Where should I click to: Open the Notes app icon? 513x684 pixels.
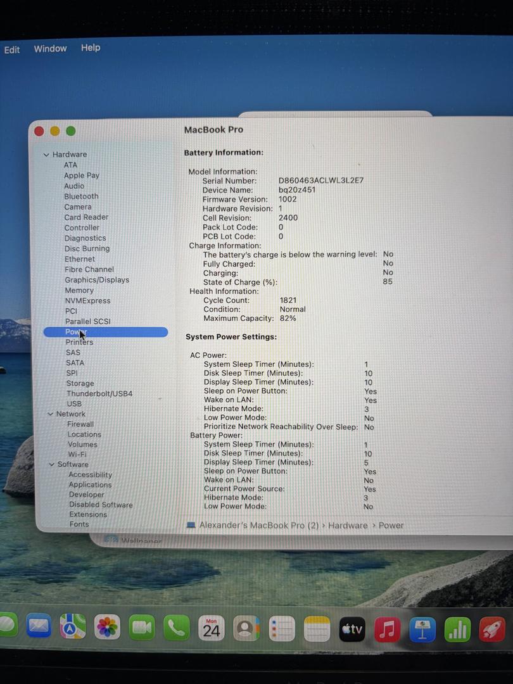point(317,630)
